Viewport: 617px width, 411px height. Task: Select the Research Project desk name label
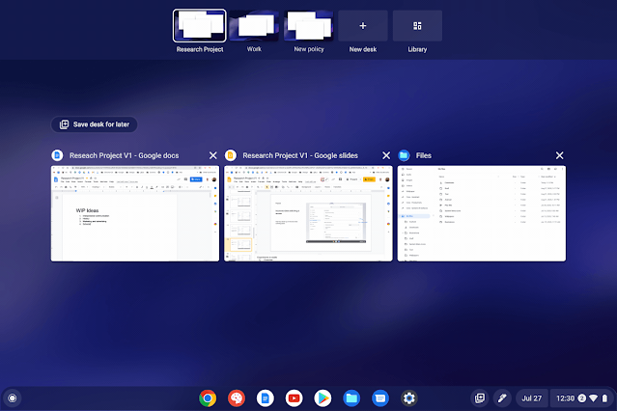200,49
